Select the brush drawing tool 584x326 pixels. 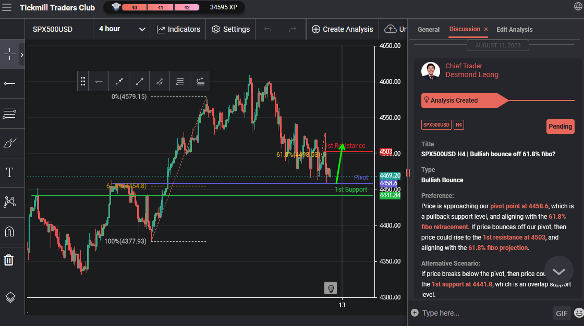tap(10, 143)
